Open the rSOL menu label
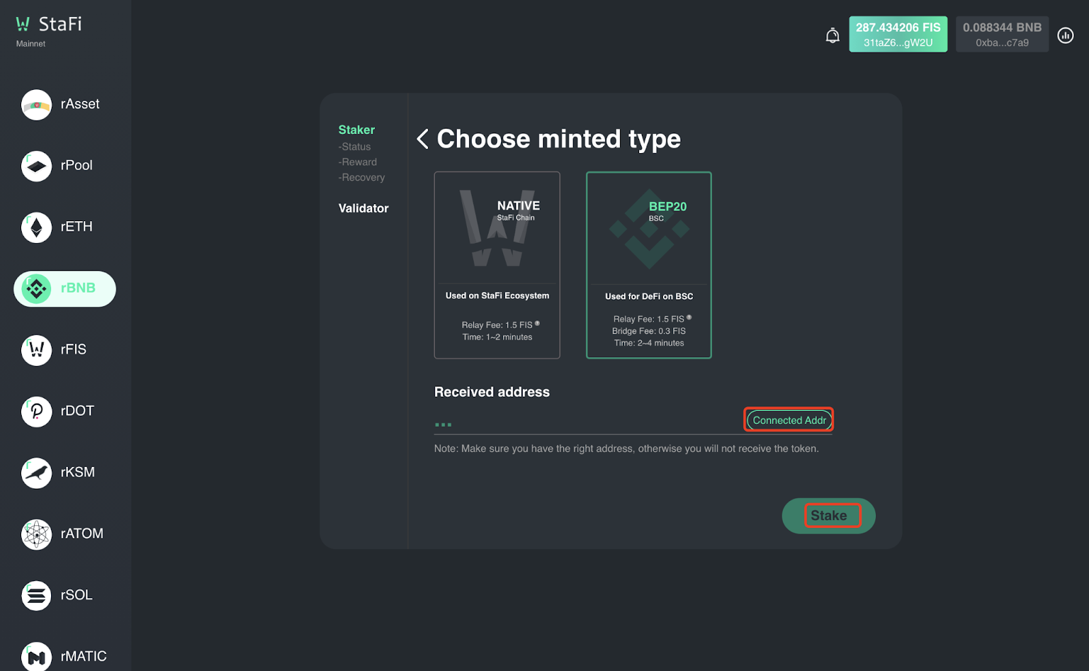This screenshot has width=1089, height=671. click(x=76, y=595)
